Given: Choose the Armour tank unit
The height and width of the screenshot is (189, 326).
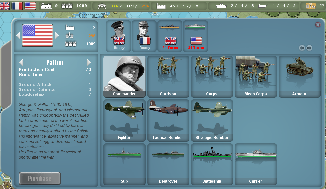Looking at the screenshot, I should pos(299,76).
